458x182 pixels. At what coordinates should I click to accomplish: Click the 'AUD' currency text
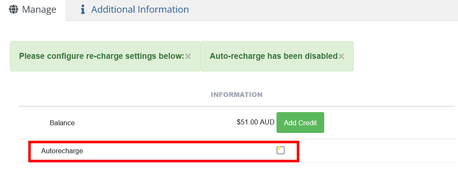point(267,122)
